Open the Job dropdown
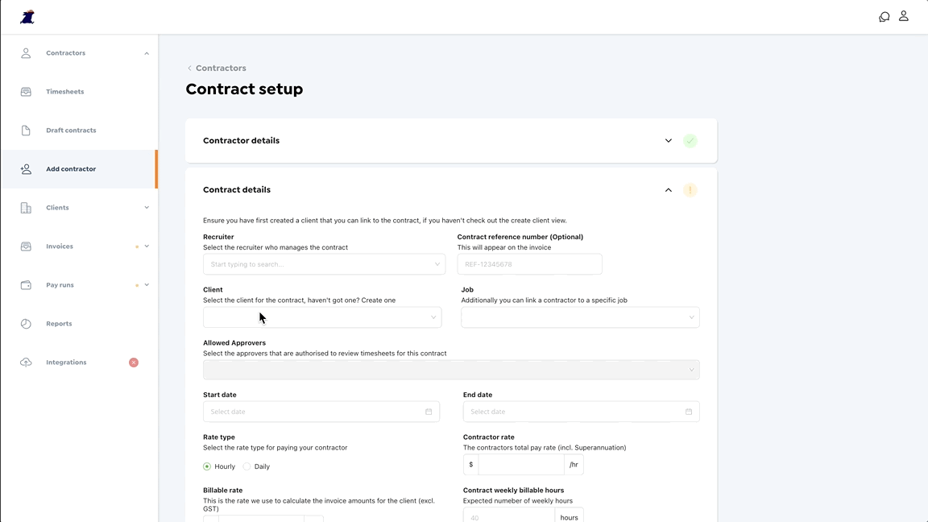 [x=580, y=317]
